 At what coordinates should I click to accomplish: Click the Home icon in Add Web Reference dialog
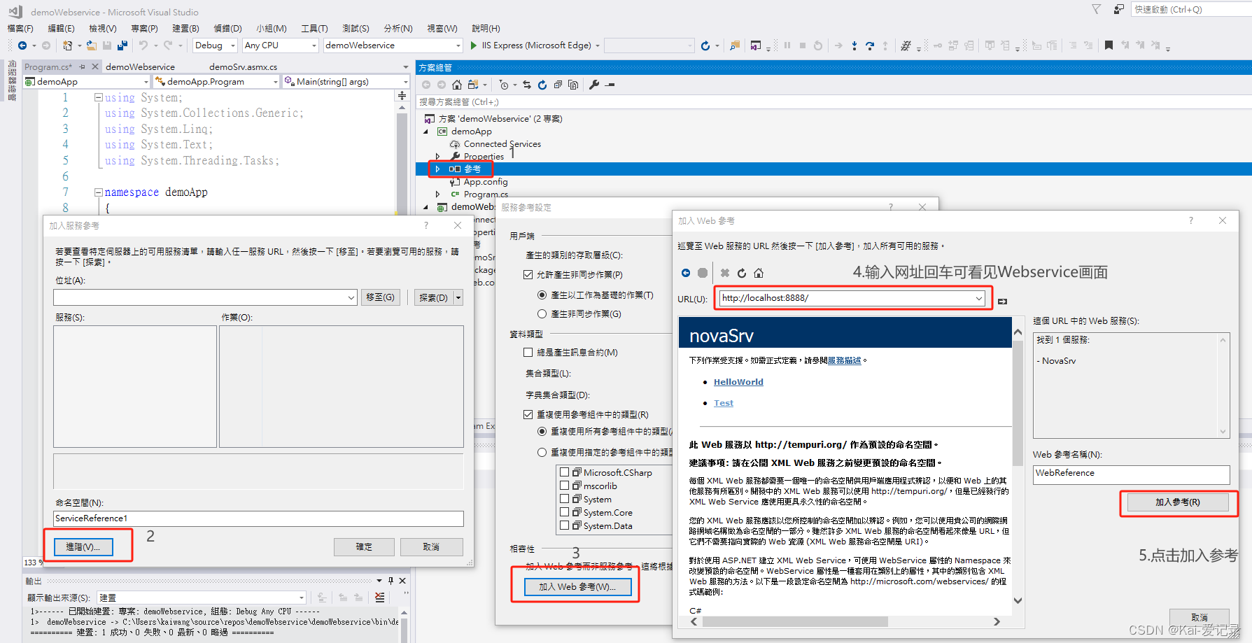click(x=759, y=273)
